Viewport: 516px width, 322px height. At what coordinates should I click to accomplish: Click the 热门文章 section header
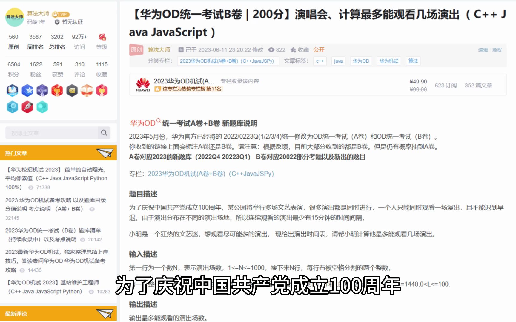click(16, 153)
